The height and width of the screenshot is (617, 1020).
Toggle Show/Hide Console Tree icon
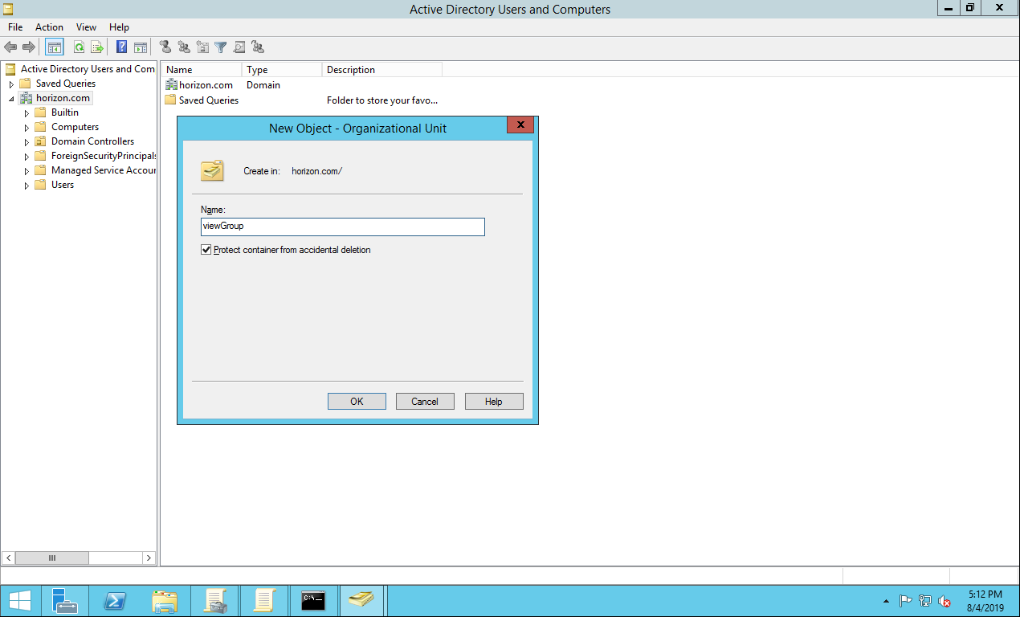55,47
